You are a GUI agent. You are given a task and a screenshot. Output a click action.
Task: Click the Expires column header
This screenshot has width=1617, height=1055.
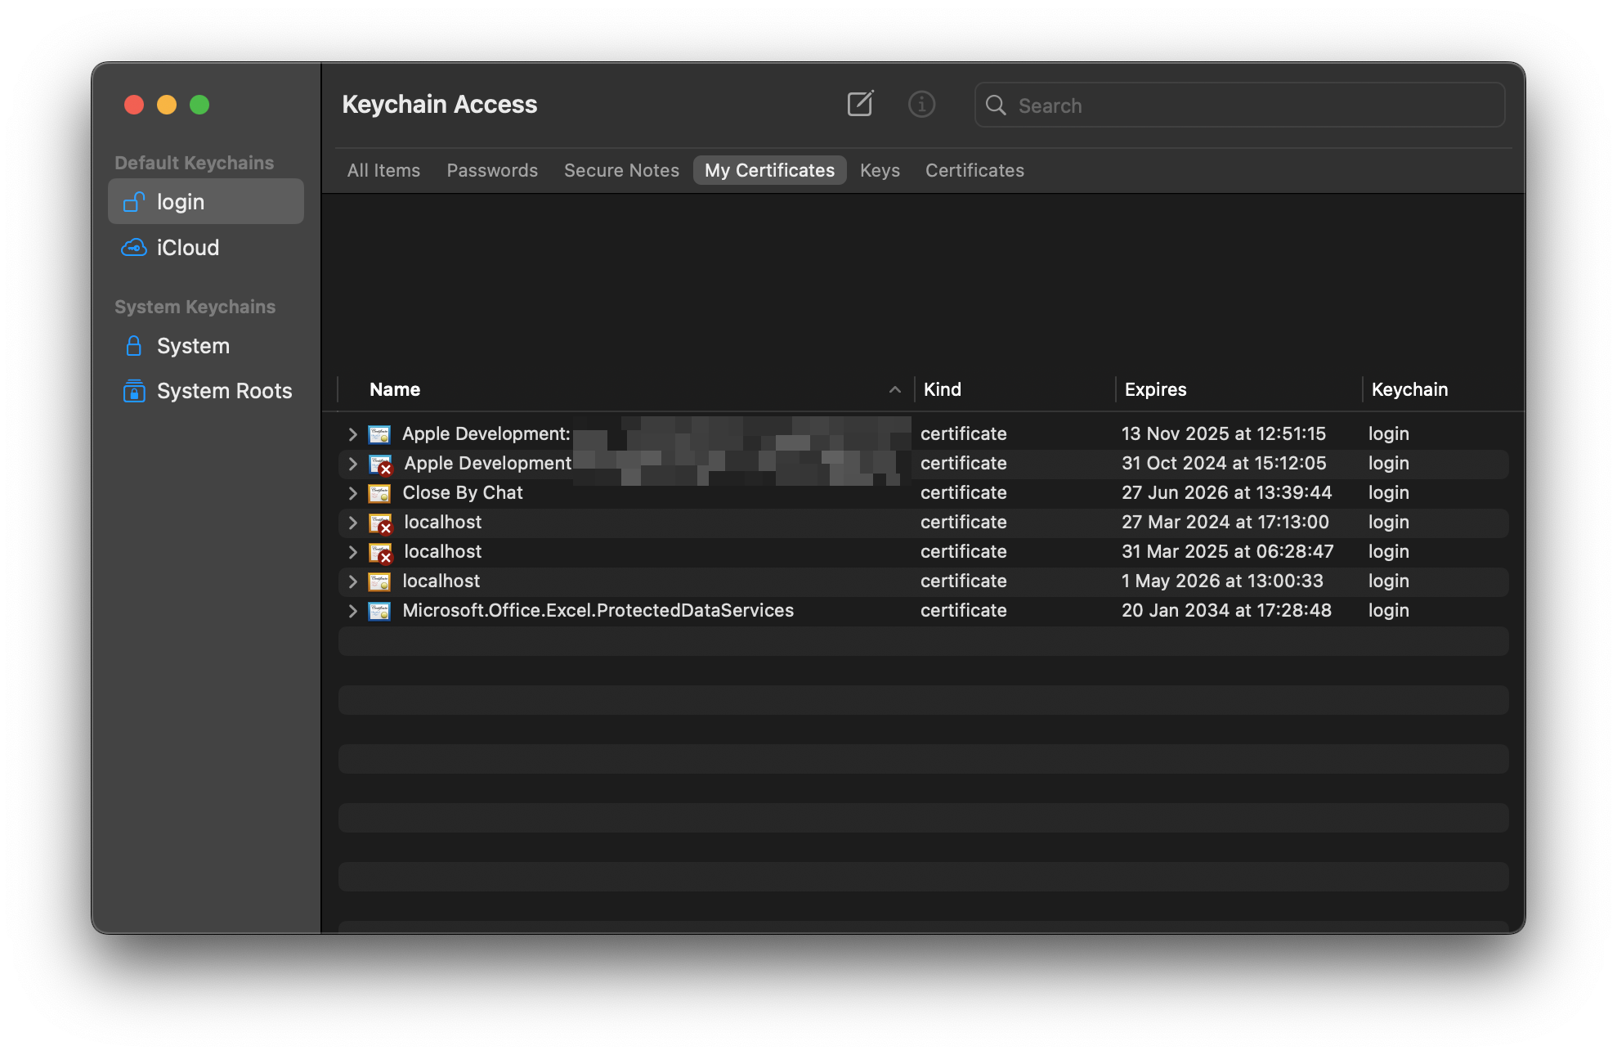pyautogui.click(x=1154, y=389)
